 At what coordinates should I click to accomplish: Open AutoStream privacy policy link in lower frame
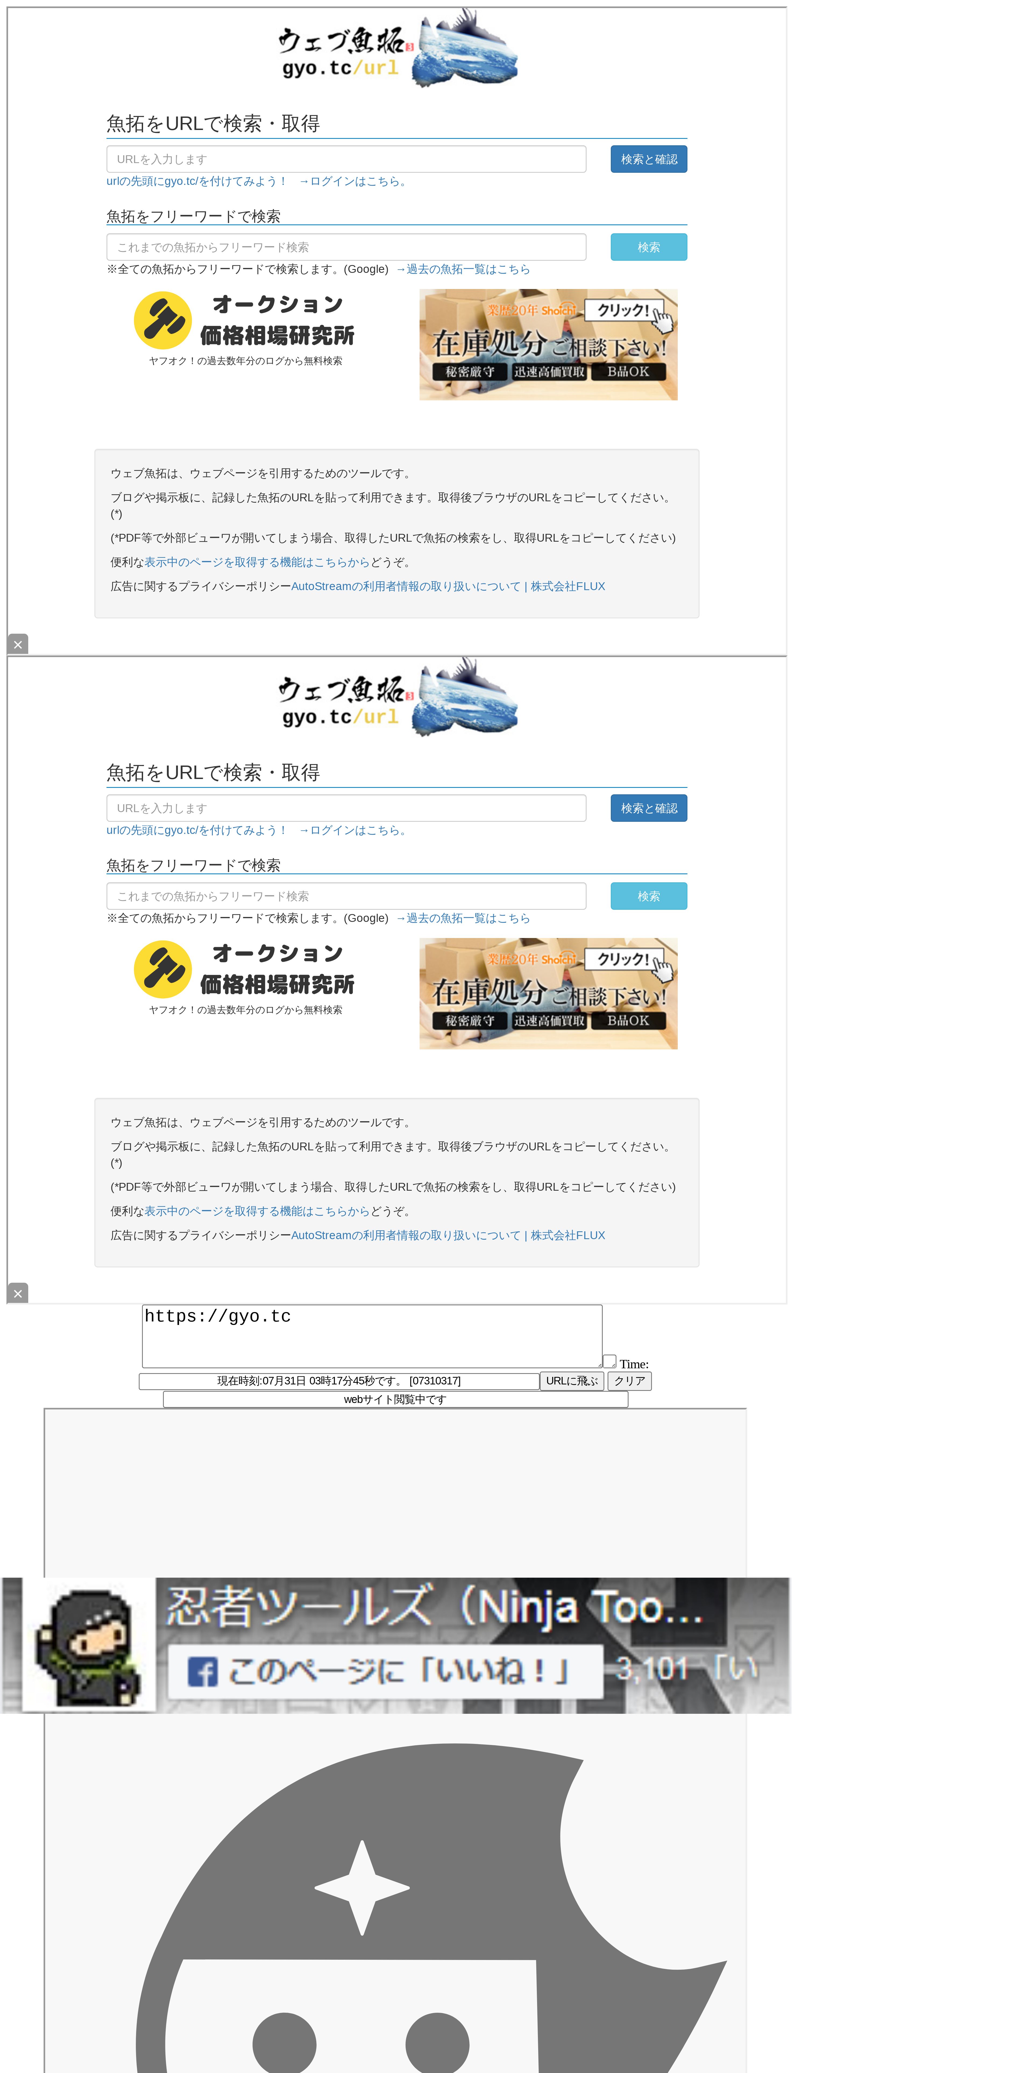pos(448,1235)
